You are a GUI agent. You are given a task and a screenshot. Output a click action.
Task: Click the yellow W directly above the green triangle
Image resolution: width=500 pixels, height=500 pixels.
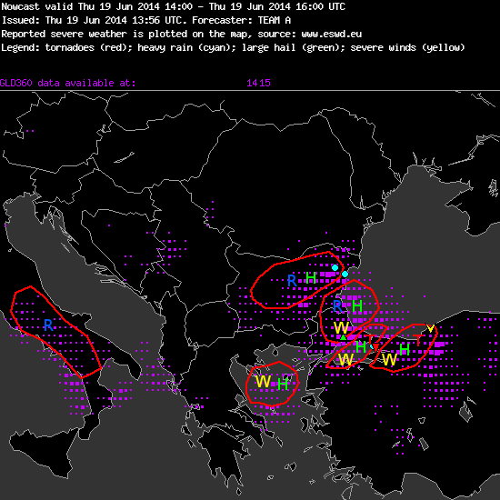[x=341, y=328]
